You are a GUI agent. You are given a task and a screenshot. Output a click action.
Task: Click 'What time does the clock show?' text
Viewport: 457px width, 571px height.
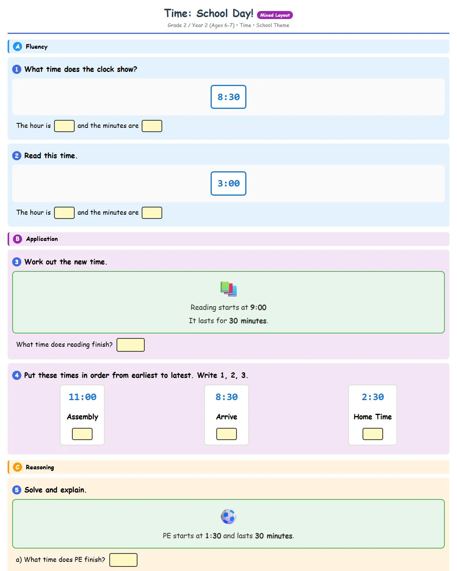(81, 69)
